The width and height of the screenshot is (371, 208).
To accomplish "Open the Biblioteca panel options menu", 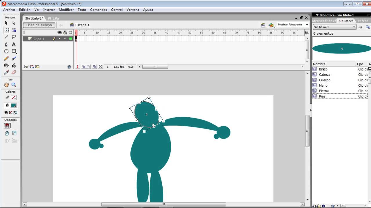I will (368, 15).
